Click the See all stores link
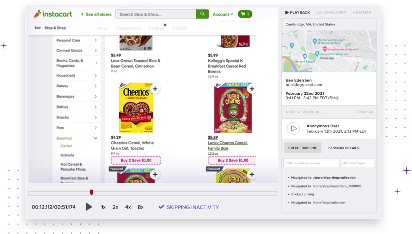This screenshot has width=412, height=234. coord(96,14)
